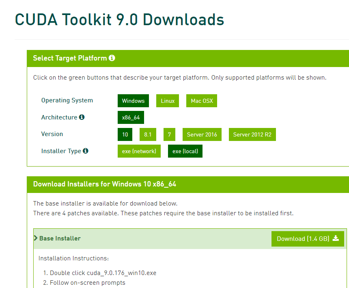Screen dimensions: 349x288
Task: Click the download arrow icon on Download button
Action: 336,238
